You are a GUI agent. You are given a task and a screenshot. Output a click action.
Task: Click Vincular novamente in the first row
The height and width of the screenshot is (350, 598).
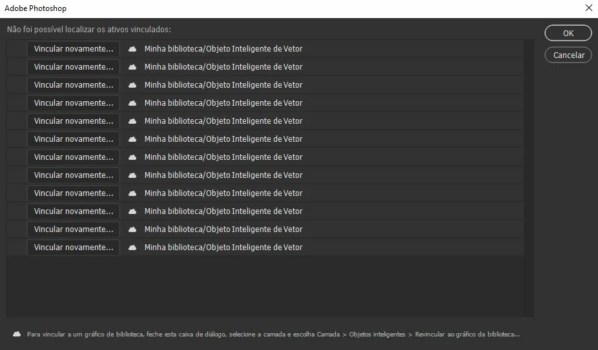pos(73,49)
